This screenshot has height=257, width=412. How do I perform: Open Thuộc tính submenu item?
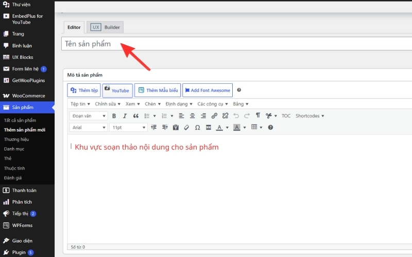pyautogui.click(x=14, y=168)
